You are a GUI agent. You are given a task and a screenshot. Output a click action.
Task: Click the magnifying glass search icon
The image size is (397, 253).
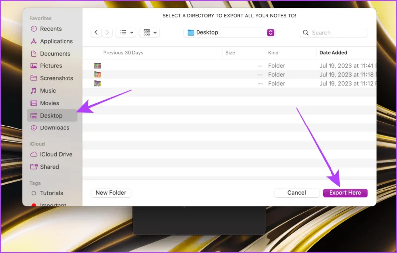click(x=306, y=33)
